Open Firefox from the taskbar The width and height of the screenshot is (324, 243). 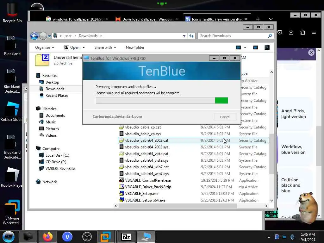point(48,237)
